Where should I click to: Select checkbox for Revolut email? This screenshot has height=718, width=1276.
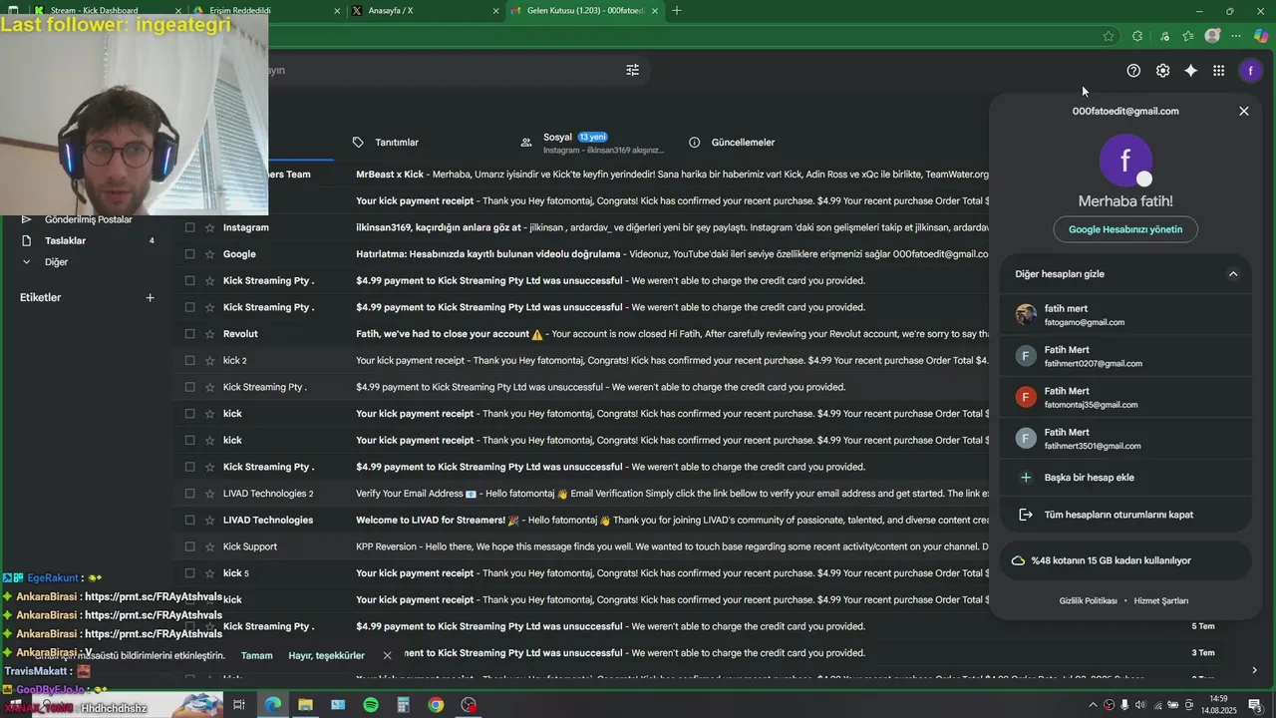[189, 334]
